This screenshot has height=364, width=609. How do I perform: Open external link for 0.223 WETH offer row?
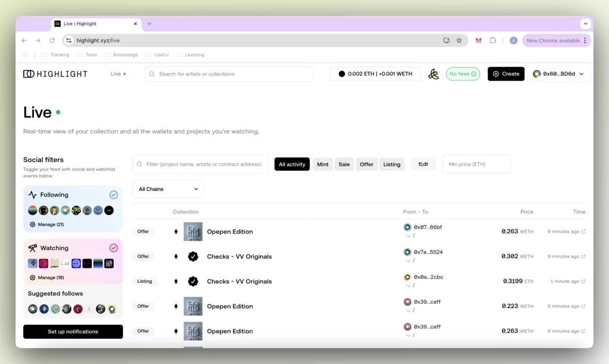tap(583, 306)
